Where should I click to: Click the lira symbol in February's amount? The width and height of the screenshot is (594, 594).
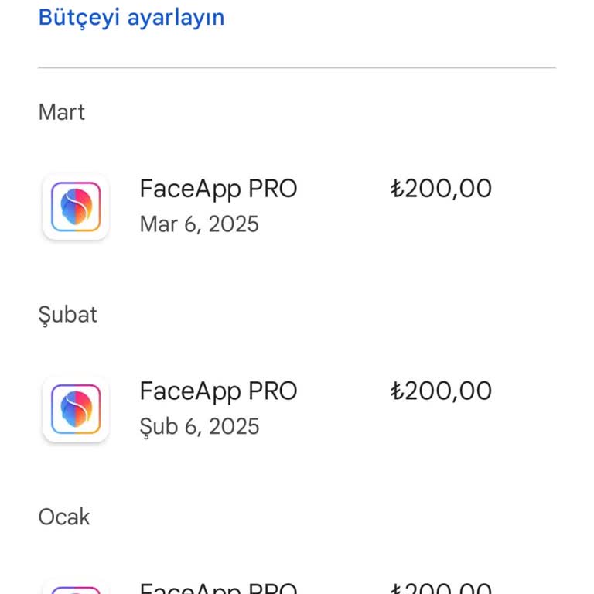point(398,391)
